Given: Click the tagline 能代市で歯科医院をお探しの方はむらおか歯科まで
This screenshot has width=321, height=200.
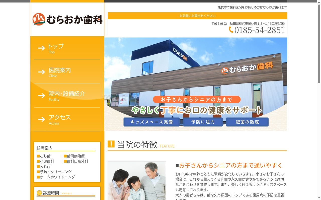Looking at the screenshot, I should click(252, 7).
